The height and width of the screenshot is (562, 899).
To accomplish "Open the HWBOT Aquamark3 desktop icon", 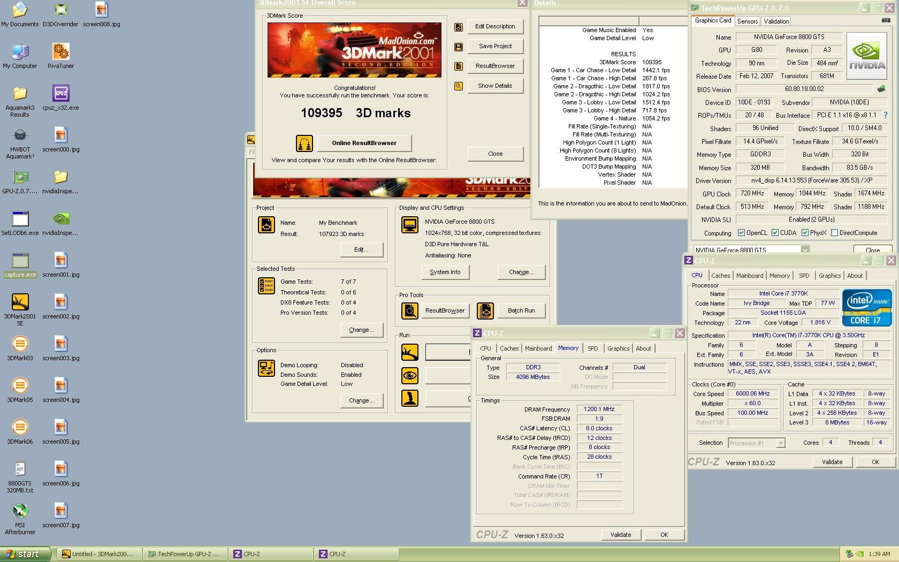I will [20, 135].
